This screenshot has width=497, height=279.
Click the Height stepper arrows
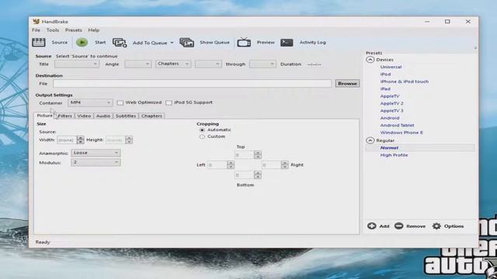(x=129, y=139)
